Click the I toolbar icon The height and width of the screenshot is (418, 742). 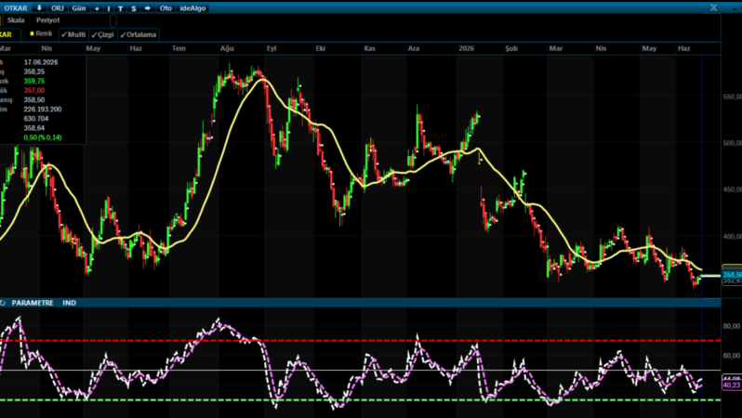click(109, 8)
